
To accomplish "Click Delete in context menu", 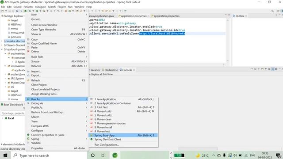I will click(57, 51).
